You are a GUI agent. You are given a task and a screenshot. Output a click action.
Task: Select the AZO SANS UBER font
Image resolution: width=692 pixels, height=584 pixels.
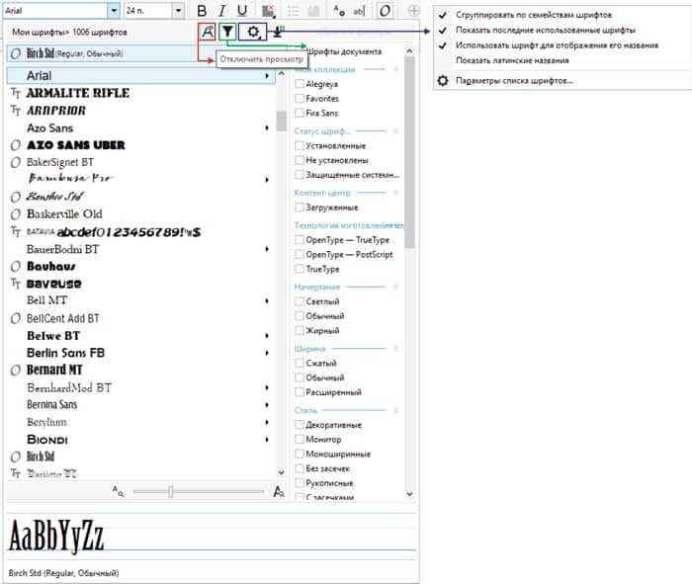pos(140,145)
